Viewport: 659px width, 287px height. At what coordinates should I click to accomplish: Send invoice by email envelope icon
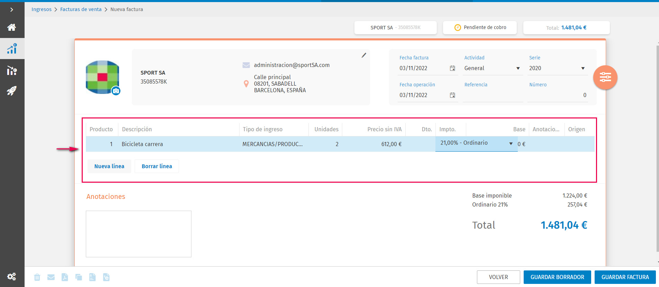(51, 277)
